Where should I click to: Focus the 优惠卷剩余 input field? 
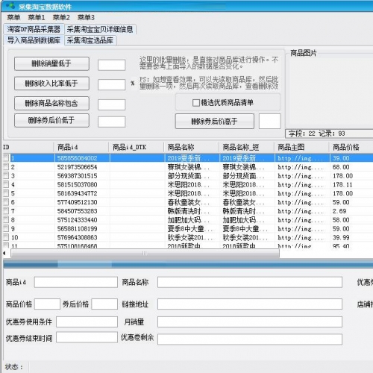(250, 339)
